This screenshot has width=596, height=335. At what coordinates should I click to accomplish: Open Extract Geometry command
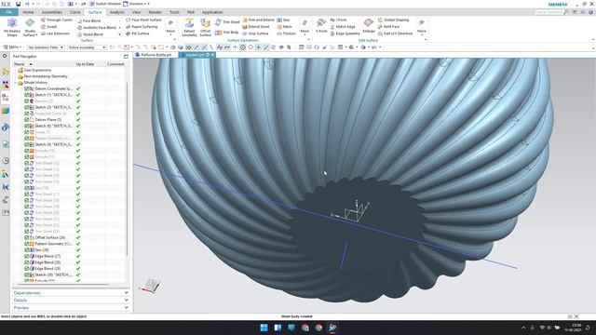click(x=189, y=27)
